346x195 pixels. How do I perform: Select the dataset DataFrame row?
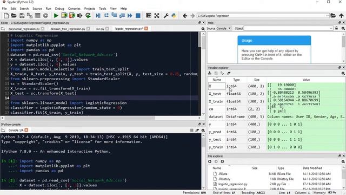[276, 116]
